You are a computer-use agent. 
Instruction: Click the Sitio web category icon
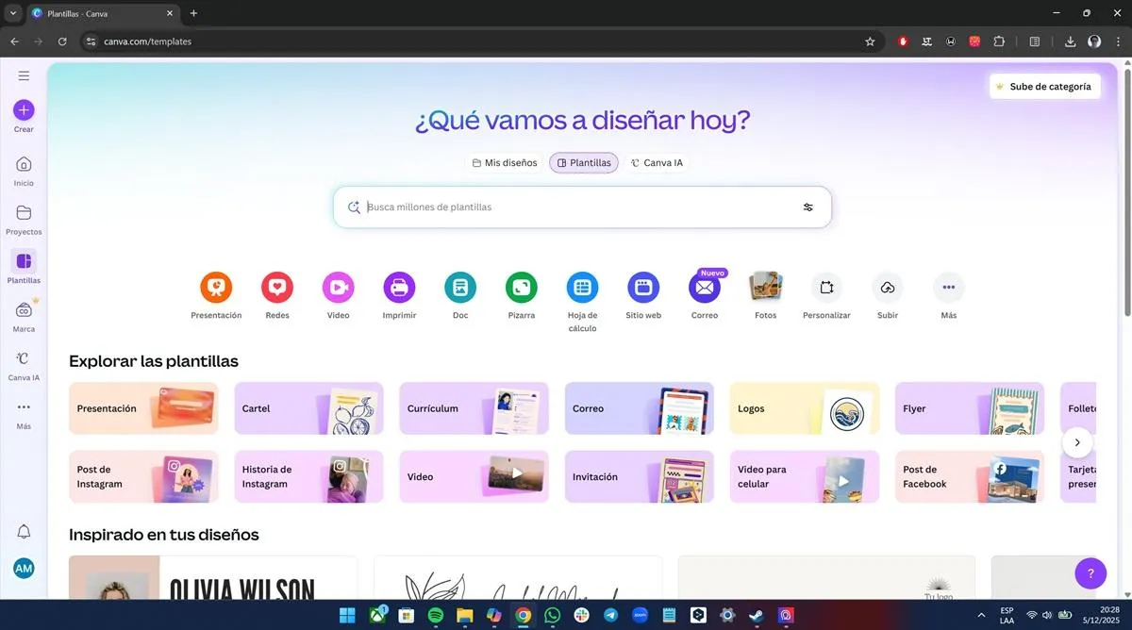[x=643, y=288]
